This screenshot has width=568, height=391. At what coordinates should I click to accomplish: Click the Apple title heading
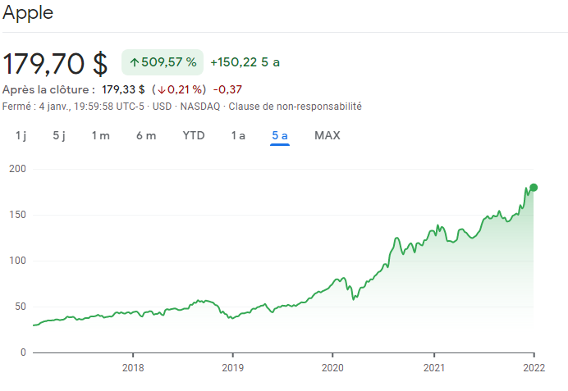coord(28,14)
